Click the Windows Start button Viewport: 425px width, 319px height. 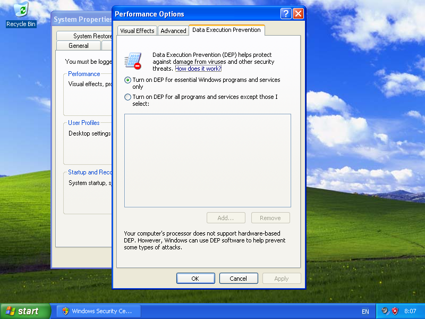pyautogui.click(x=25, y=311)
